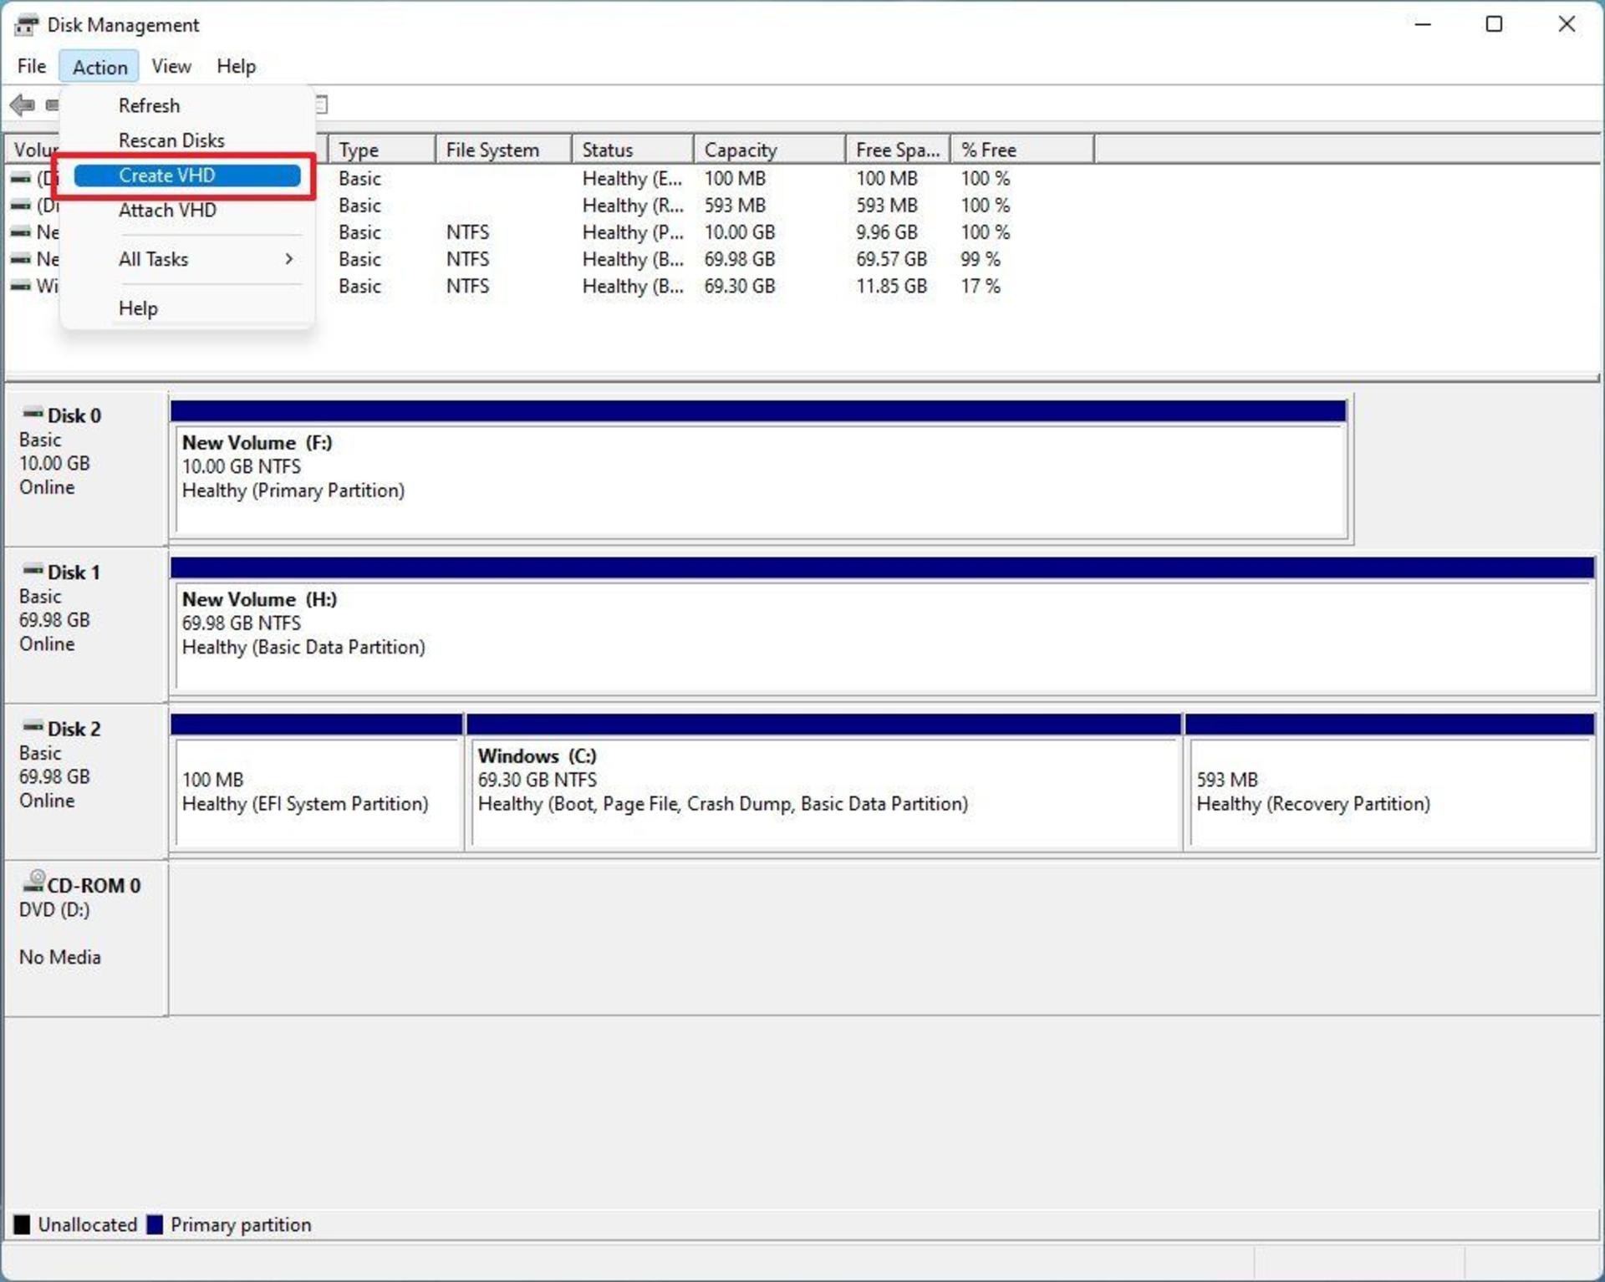Click the 'Primary partition' legend label
Screen dimensions: 1605x1282
pyautogui.click(x=241, y=1225)
